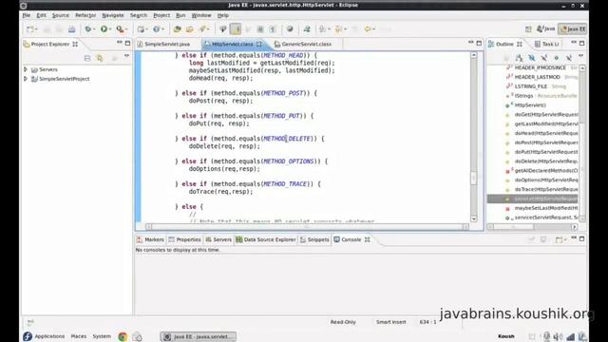Image resolution: width=608 pixels, height=342 pixels.
Task: Open the Data Source Explorer tab
Action: (x=266, y=239)
